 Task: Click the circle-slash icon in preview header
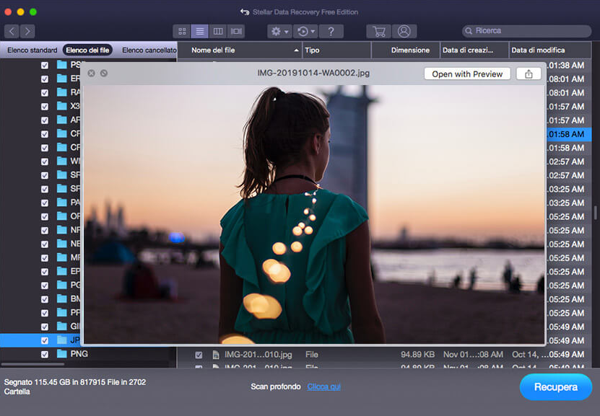point(104,73)
